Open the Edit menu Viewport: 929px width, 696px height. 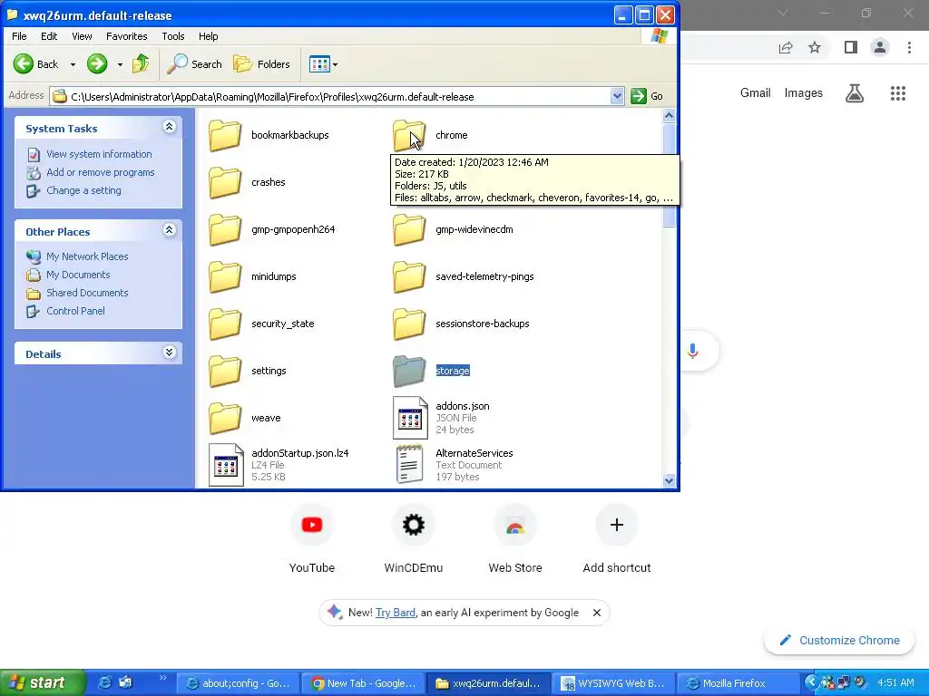pyautogui.click(x=49, y=36)
